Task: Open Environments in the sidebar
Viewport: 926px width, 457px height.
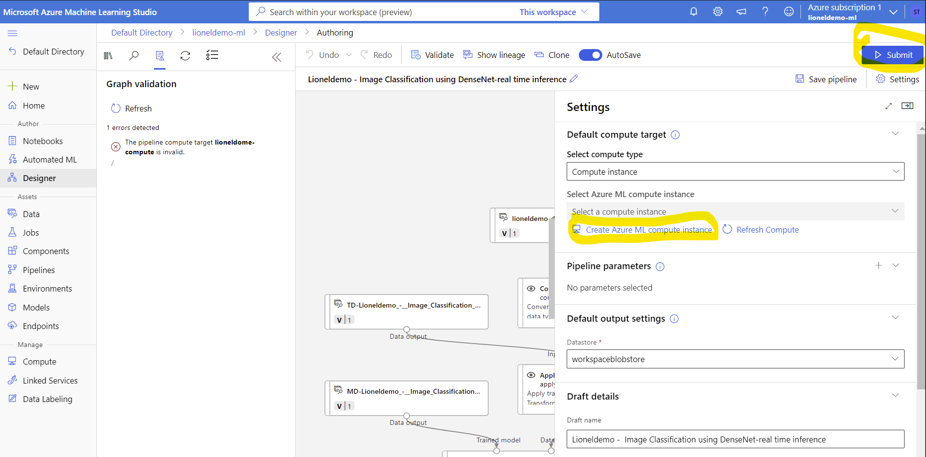Action: point(48,289)
